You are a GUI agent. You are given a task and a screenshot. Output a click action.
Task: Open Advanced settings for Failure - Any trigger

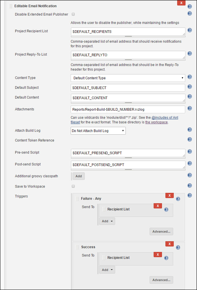[x=161, y=231]
